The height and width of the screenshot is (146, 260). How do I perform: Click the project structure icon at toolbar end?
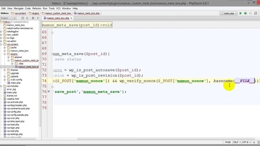tap(256, 13)
